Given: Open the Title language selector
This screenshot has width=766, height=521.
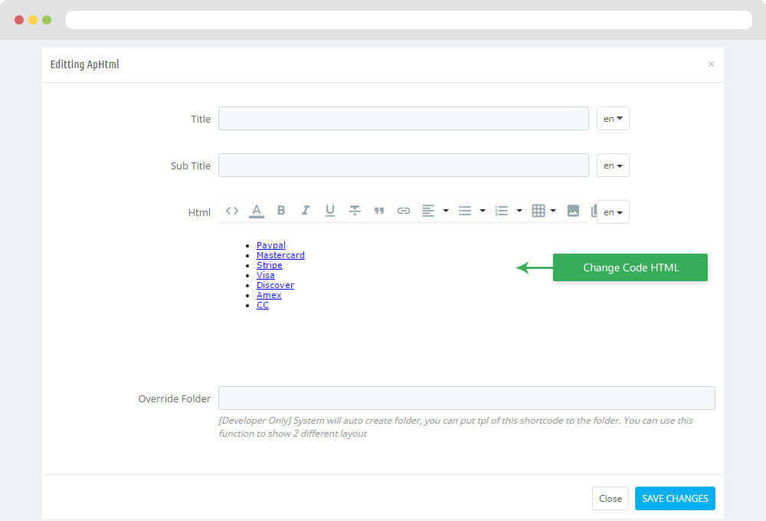Looking at the screenshot, I should point(613,119).
